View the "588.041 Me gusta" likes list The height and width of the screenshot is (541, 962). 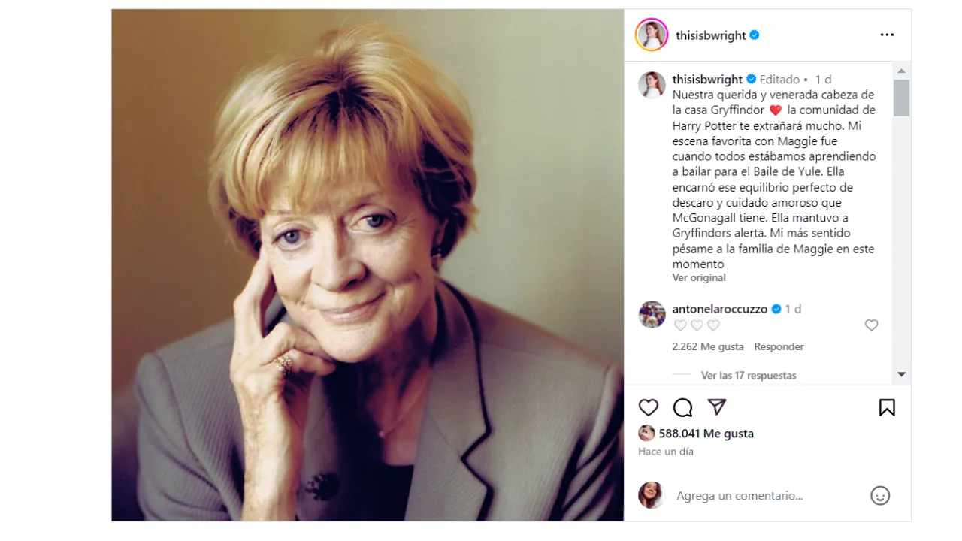point(706,434)
